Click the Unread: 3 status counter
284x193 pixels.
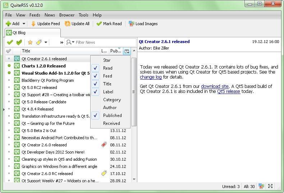tap(231, 187)
